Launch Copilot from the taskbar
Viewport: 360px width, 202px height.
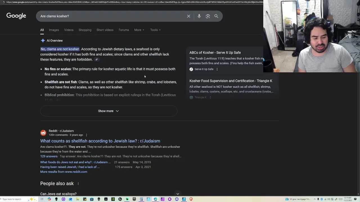[49, 199]
